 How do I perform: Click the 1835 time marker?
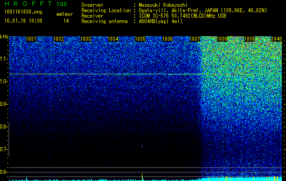pyautogui.click(x=140, y=39)
